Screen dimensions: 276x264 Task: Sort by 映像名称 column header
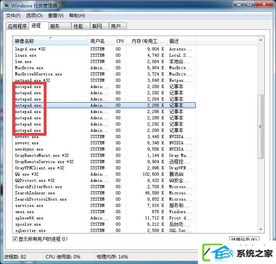point(50,41)
